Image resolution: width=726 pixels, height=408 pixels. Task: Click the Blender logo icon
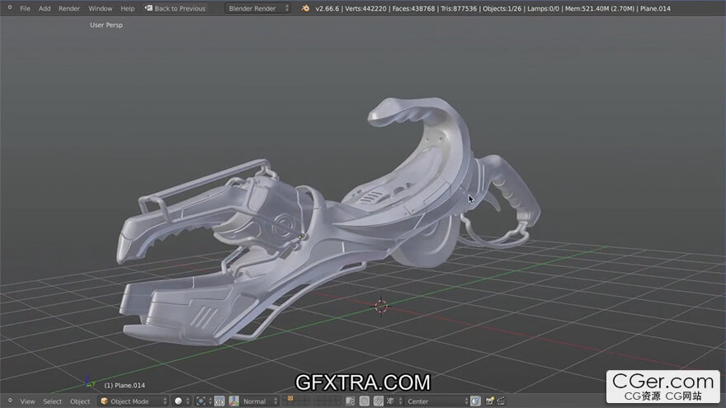click(x=305, y=8)
